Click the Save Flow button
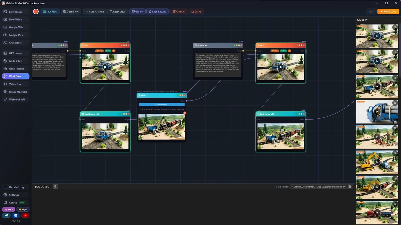The width and height of the screenshot is (401, 225). (50, 11)
